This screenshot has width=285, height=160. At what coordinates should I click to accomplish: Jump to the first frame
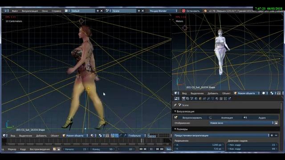[141, 149]
